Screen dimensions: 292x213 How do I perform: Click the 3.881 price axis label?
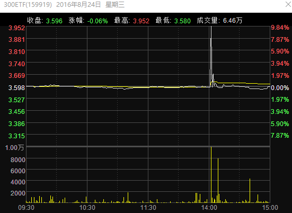(x=16, y=40)
